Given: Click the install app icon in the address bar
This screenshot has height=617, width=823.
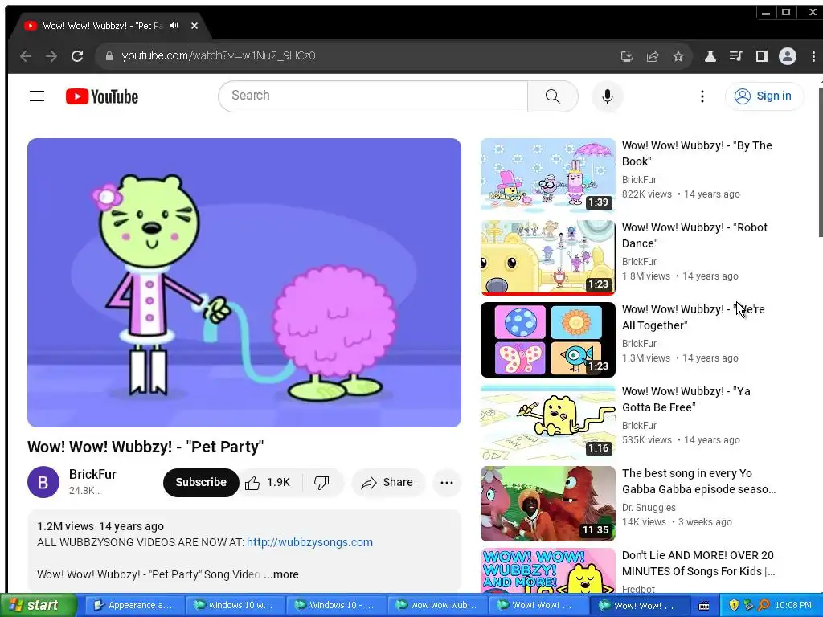Looking at the screenshot, I should (627, 56).
